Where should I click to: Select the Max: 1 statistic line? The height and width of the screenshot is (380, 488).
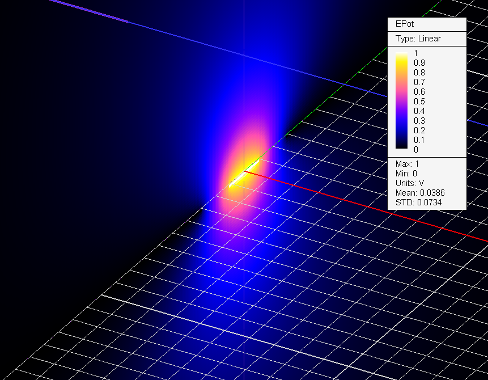click(409, 164)
